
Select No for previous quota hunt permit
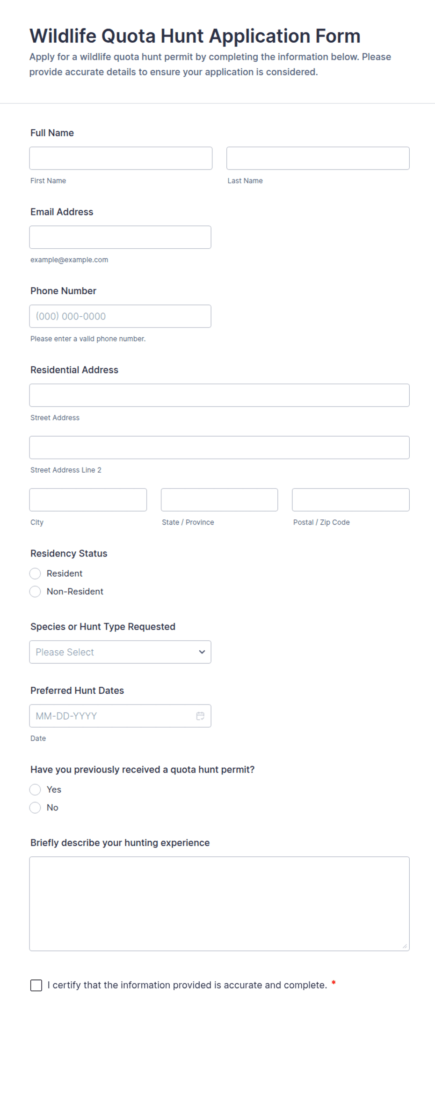tap(35, 808)
